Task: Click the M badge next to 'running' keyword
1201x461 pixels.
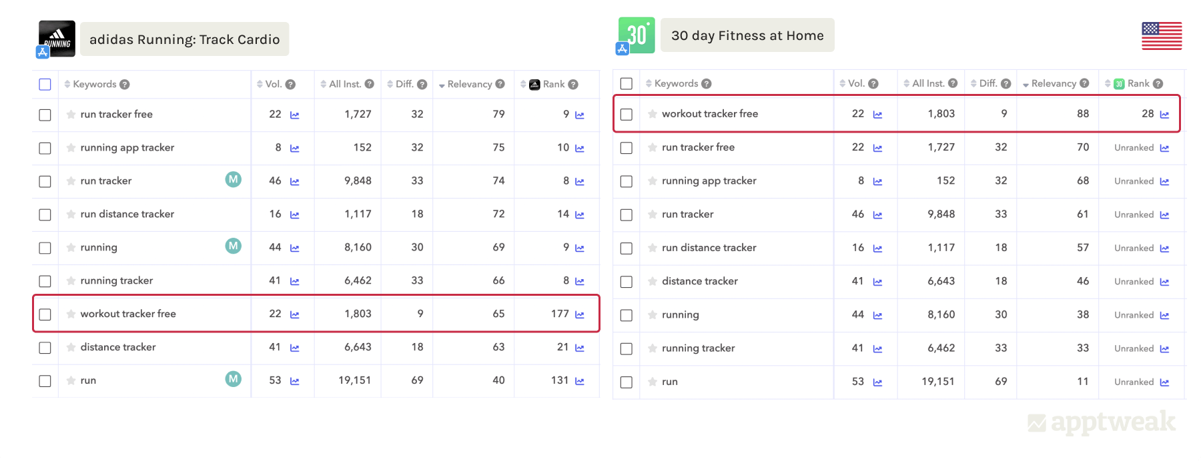Action: click(233, 246)
